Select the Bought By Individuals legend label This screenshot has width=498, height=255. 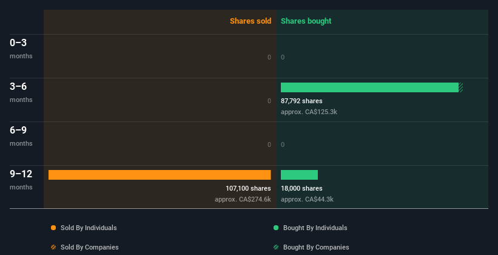(315, 228)
